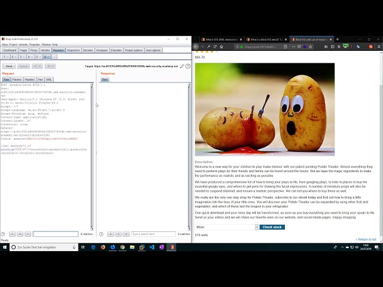
Task: Focus the request search text field
Action: click(56, 234)
